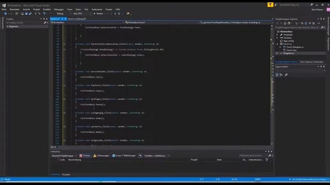Toggle the Mitteilungen messages filter button
The image size is (330, 185).
click(124, 156)
